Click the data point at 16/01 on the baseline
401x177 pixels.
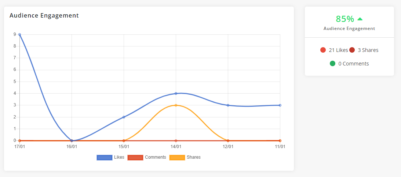(x=72, y=140)
